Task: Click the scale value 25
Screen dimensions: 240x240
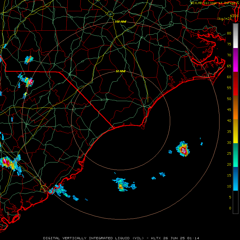Action: tap(229, 154)
